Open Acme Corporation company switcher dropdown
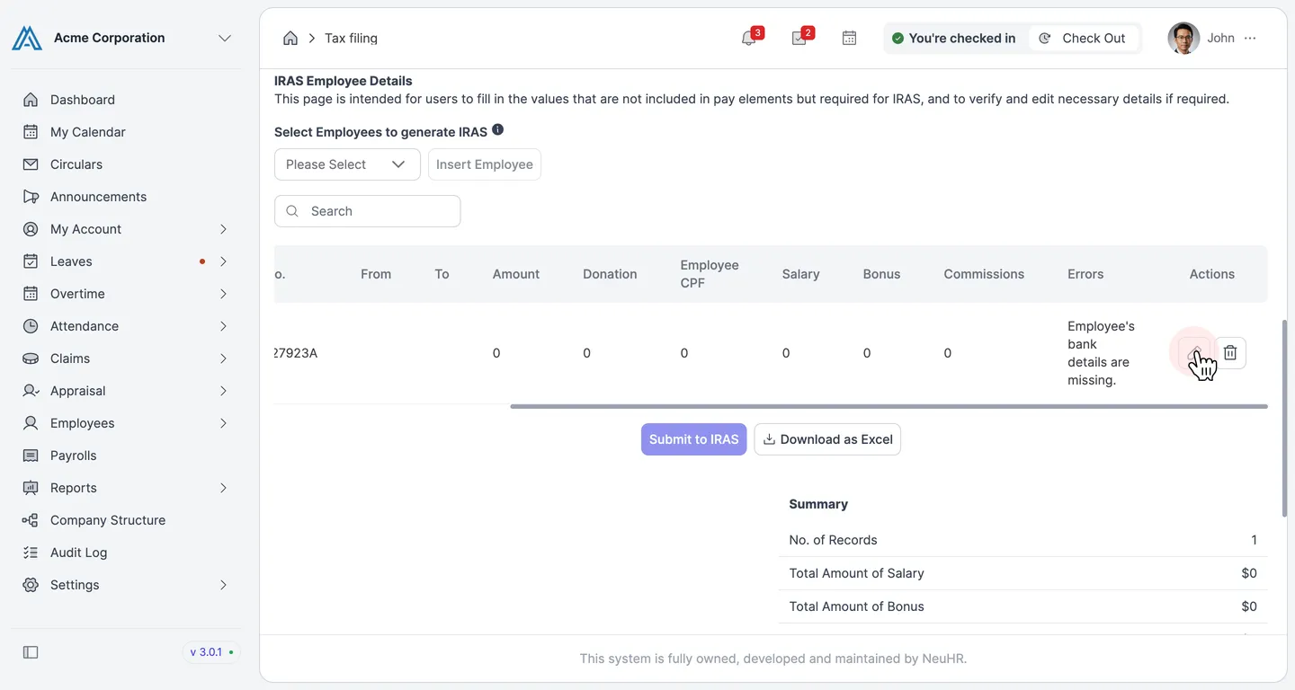This screenshot has height=690, width=1295. [x=225, y=38]
